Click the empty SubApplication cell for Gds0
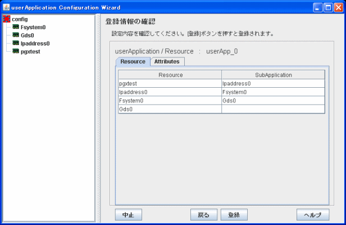 (x=273, y=109)
